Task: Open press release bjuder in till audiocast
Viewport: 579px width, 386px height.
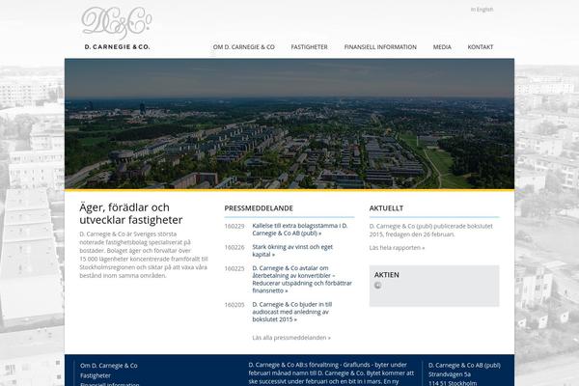Action: coord(292,312)
